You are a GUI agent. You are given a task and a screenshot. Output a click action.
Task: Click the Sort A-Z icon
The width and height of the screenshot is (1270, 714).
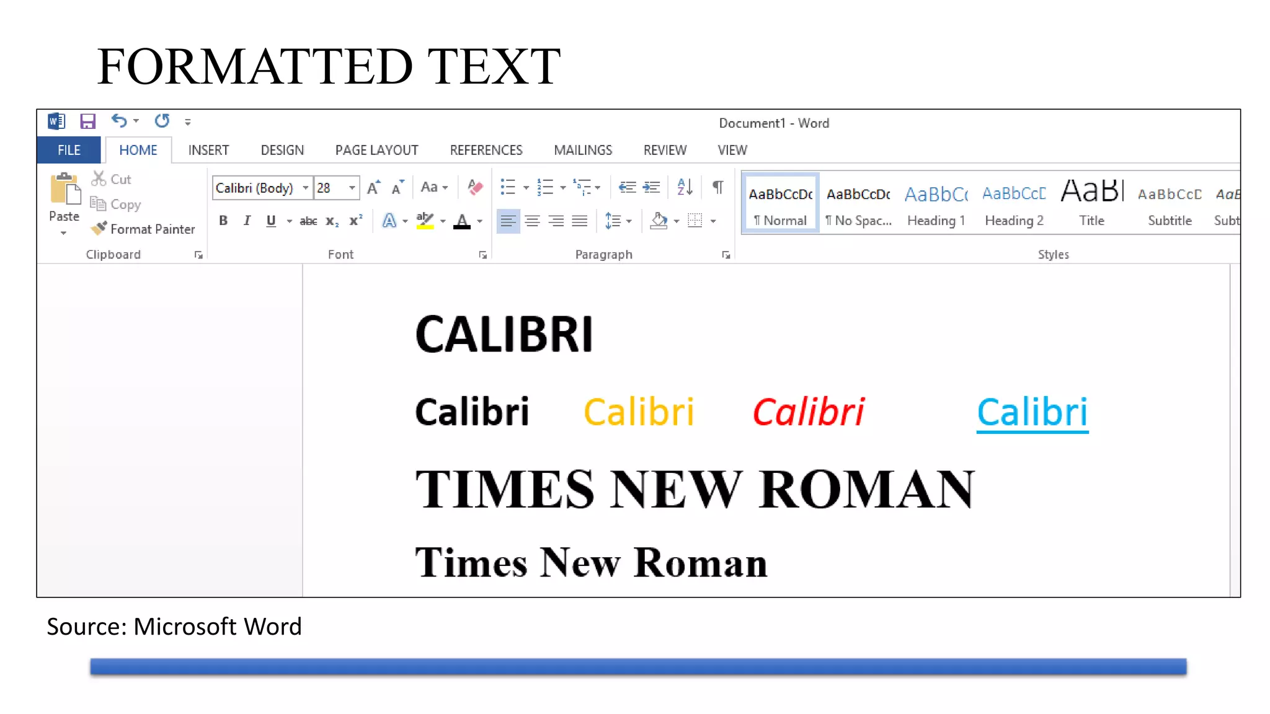[x=685, y=187]
